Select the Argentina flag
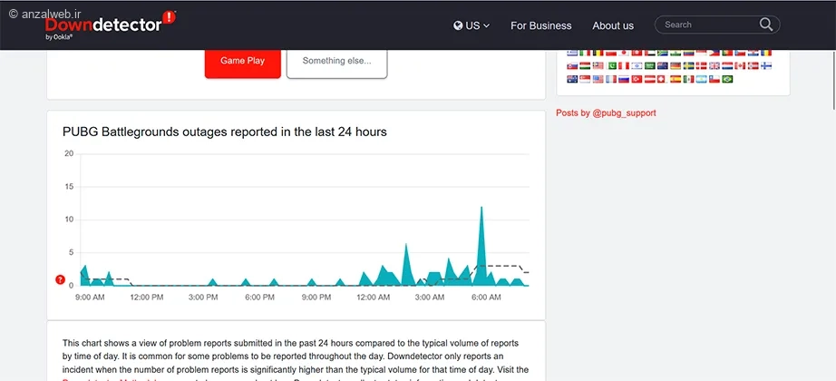 coord(702,79)
